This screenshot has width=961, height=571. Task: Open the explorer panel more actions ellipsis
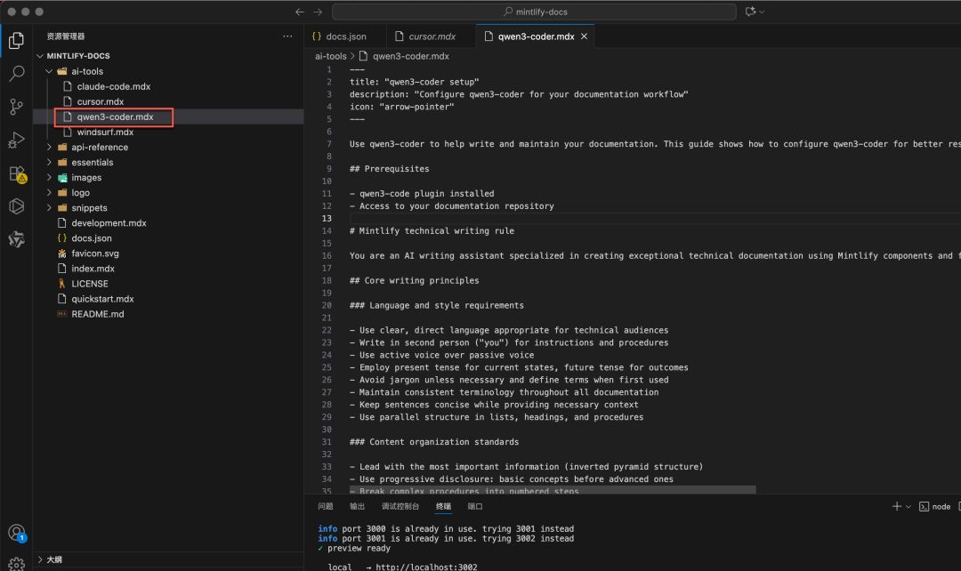tap(287, 36)
